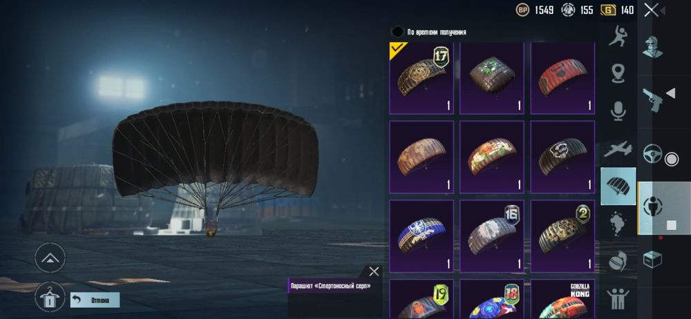Close the parachute name tooltip
This screenshot has height=319, width=691.
[x=374, y=271]
